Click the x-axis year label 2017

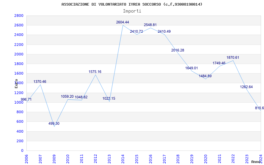(164, 159)
